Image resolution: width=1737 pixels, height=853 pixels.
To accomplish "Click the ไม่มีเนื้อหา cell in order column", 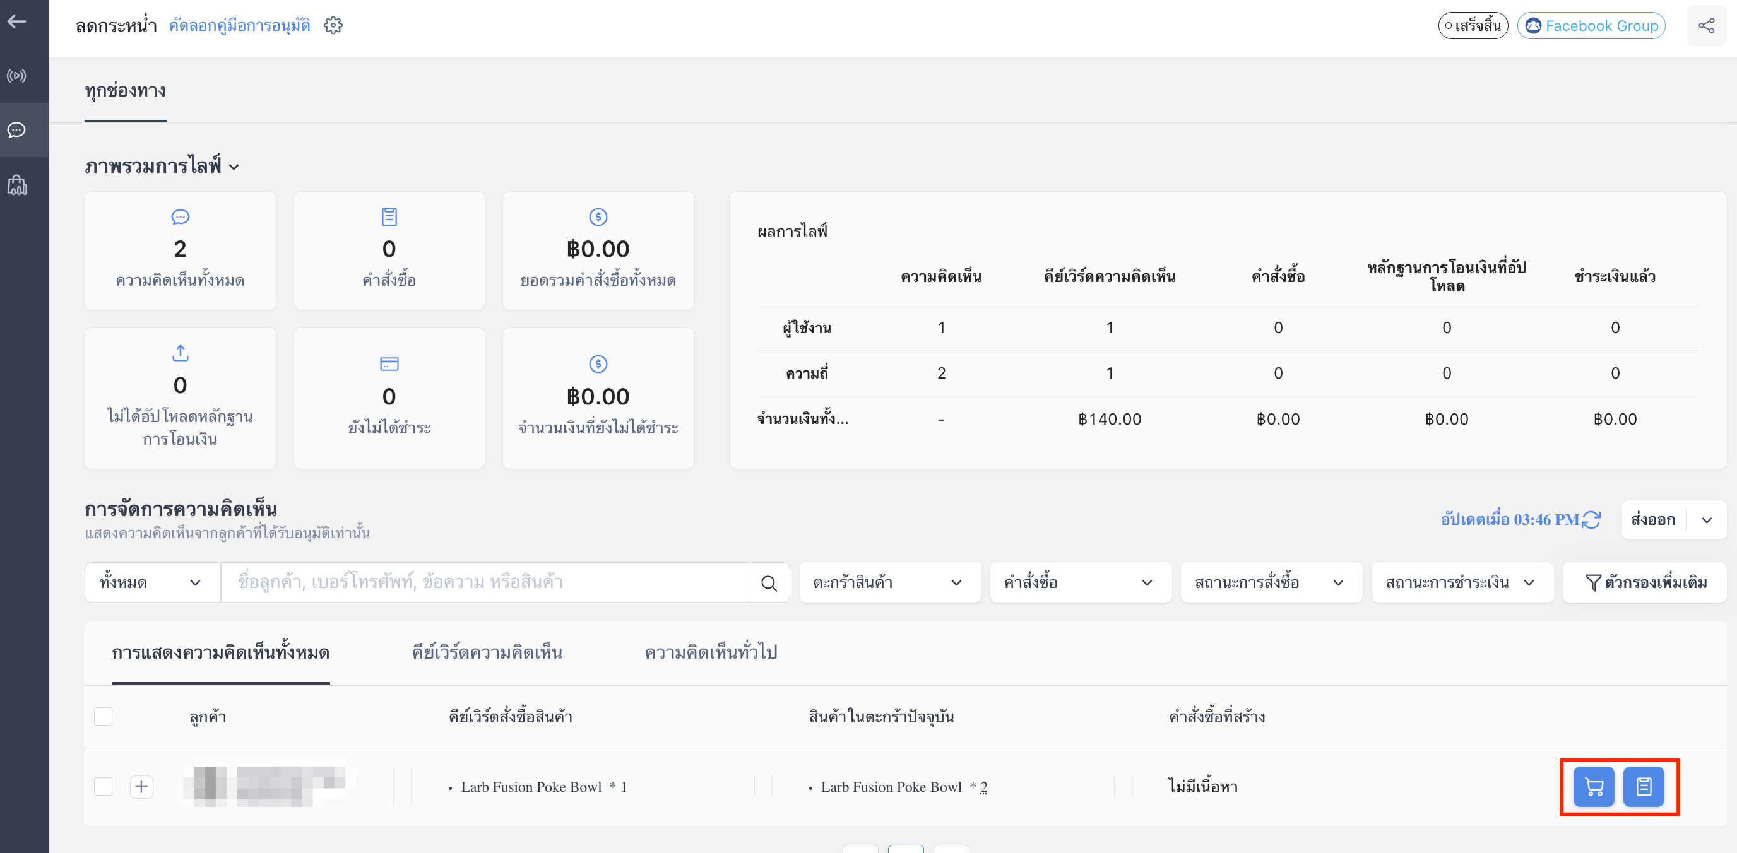I will click(1203, 787).
